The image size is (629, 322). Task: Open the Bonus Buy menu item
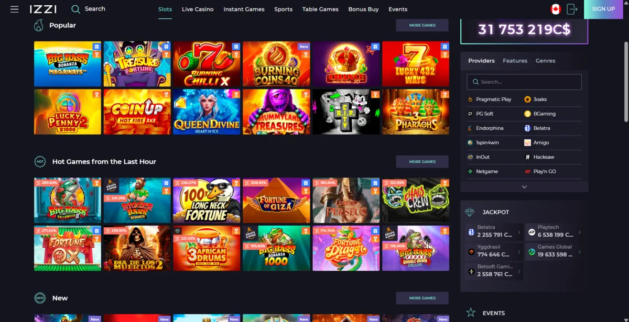pos(363,9)
